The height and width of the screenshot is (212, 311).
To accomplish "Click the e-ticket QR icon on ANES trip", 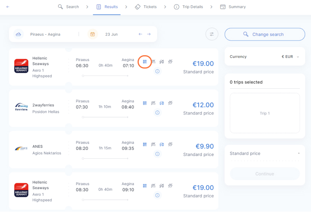I will (x=145, y=144).
